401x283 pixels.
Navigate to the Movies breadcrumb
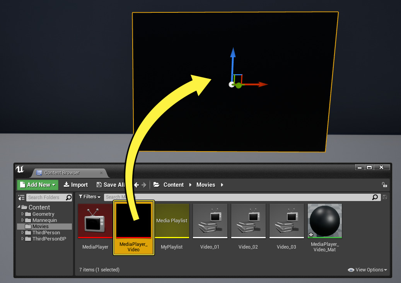point(206,185)
